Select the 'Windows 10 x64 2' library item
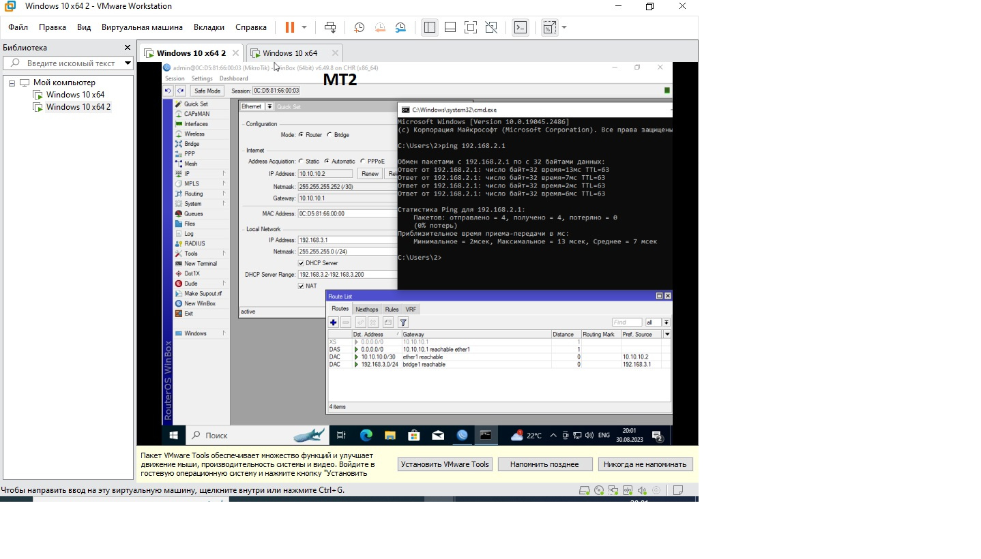Screen dimensions: 981x559 [78, 107]
